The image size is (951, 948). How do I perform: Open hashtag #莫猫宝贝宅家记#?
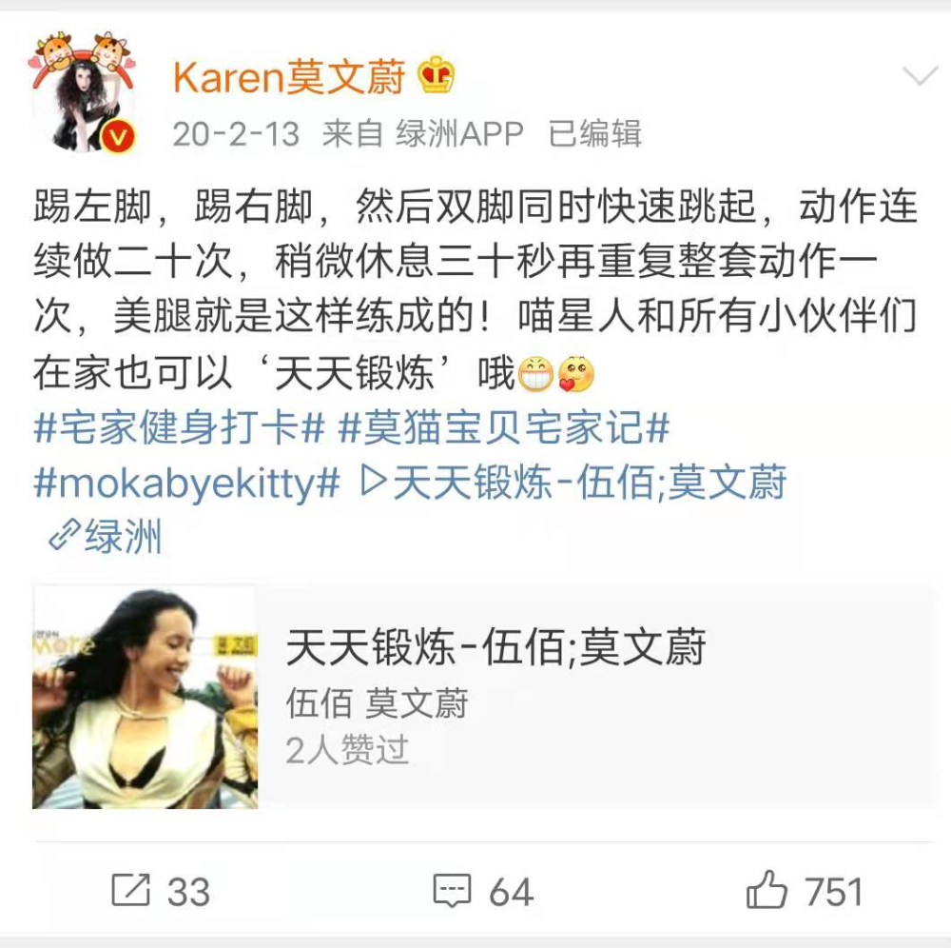504,427
